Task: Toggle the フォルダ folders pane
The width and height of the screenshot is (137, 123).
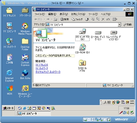Action: [x=77, y=19]
